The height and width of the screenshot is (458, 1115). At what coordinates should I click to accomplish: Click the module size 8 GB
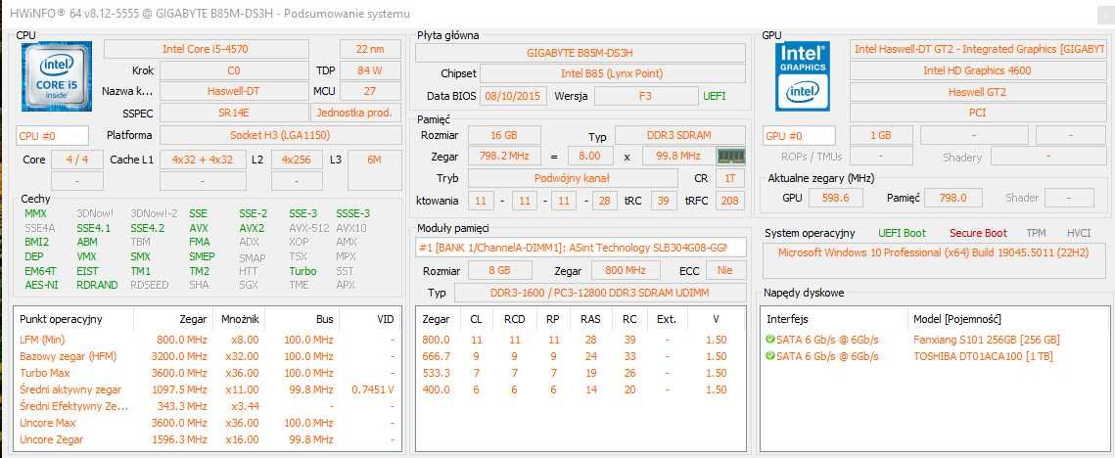tap(500, 270)
